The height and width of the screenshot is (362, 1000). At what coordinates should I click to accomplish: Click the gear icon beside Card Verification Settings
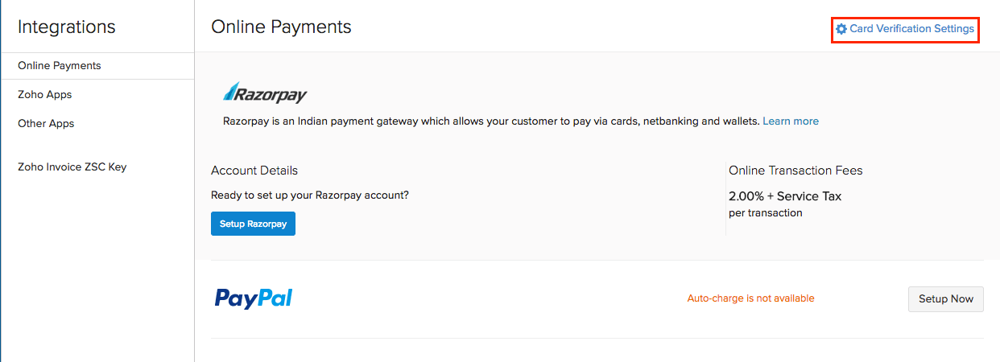tap(841, 29)
